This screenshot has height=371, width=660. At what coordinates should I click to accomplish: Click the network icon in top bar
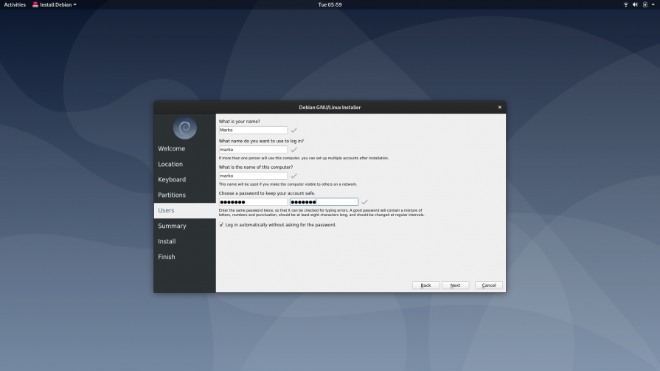pos(625,4)
